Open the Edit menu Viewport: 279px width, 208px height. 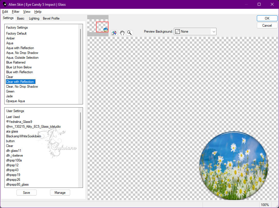(5, 12)
